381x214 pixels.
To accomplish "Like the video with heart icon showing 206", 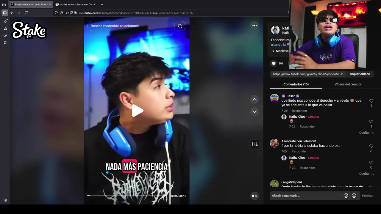I will tap(274, 63).
